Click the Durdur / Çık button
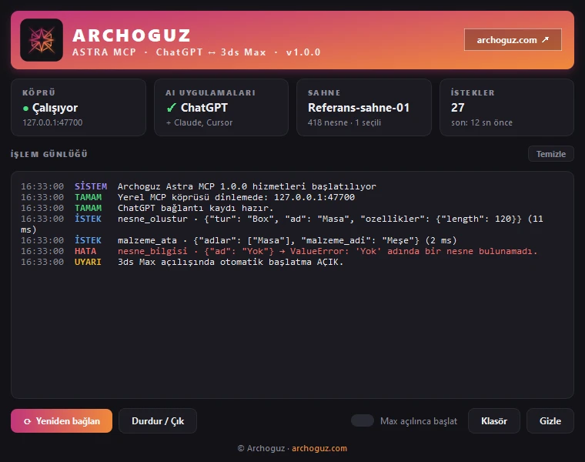This screenshot has width=585, height=462. (158, 421)
